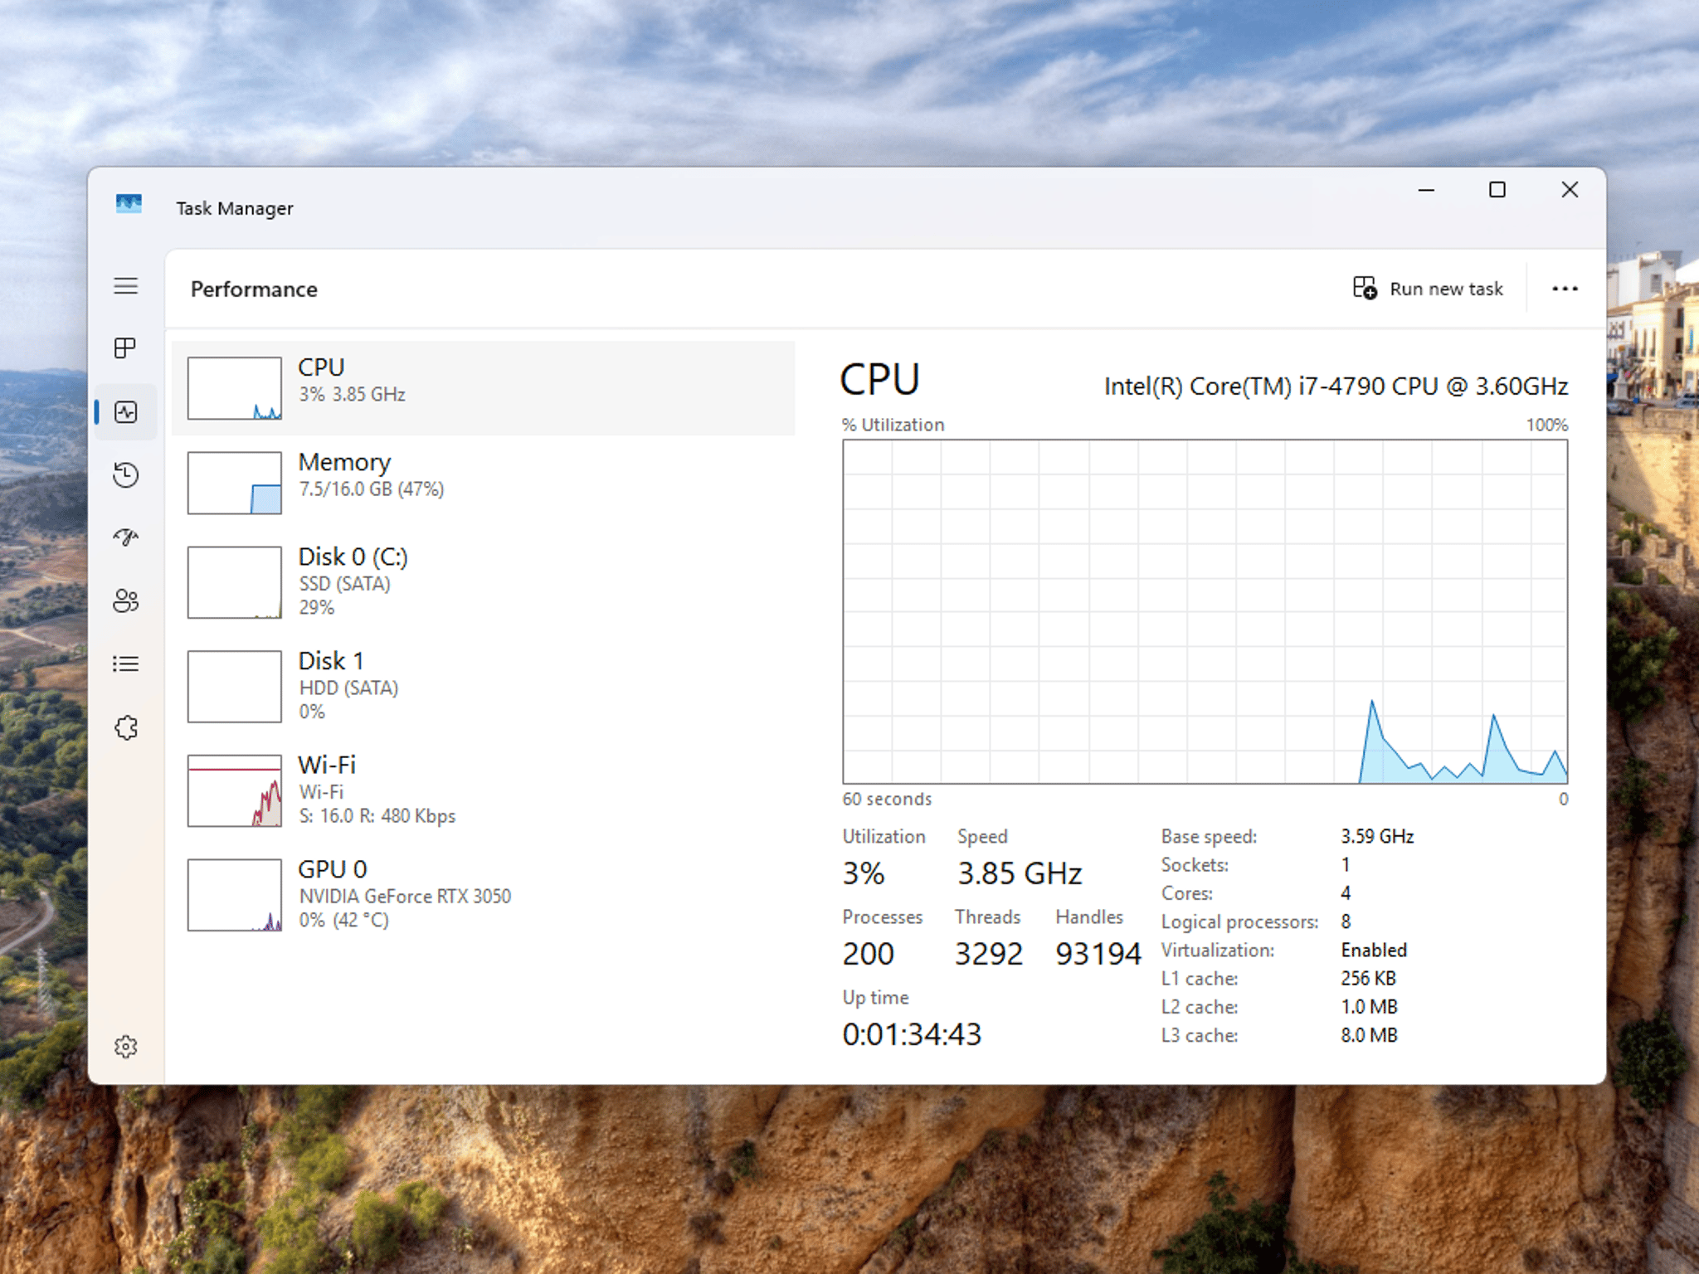1699x1274 pixels.
Task: Select the Disk 1 HDD item
Action: (483, 686)
